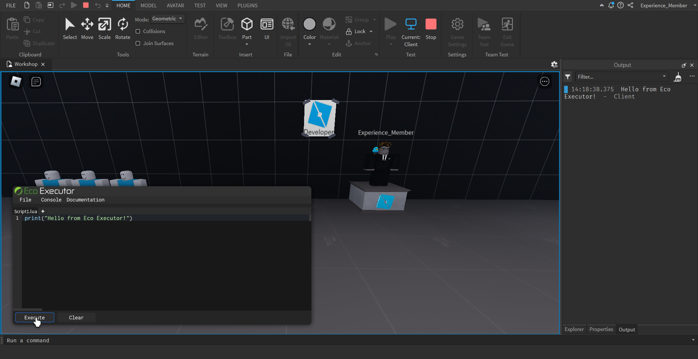Enable the Join Surfaces checkbox
Viewport: 698px width, 359px height.
tap(138, 43)
